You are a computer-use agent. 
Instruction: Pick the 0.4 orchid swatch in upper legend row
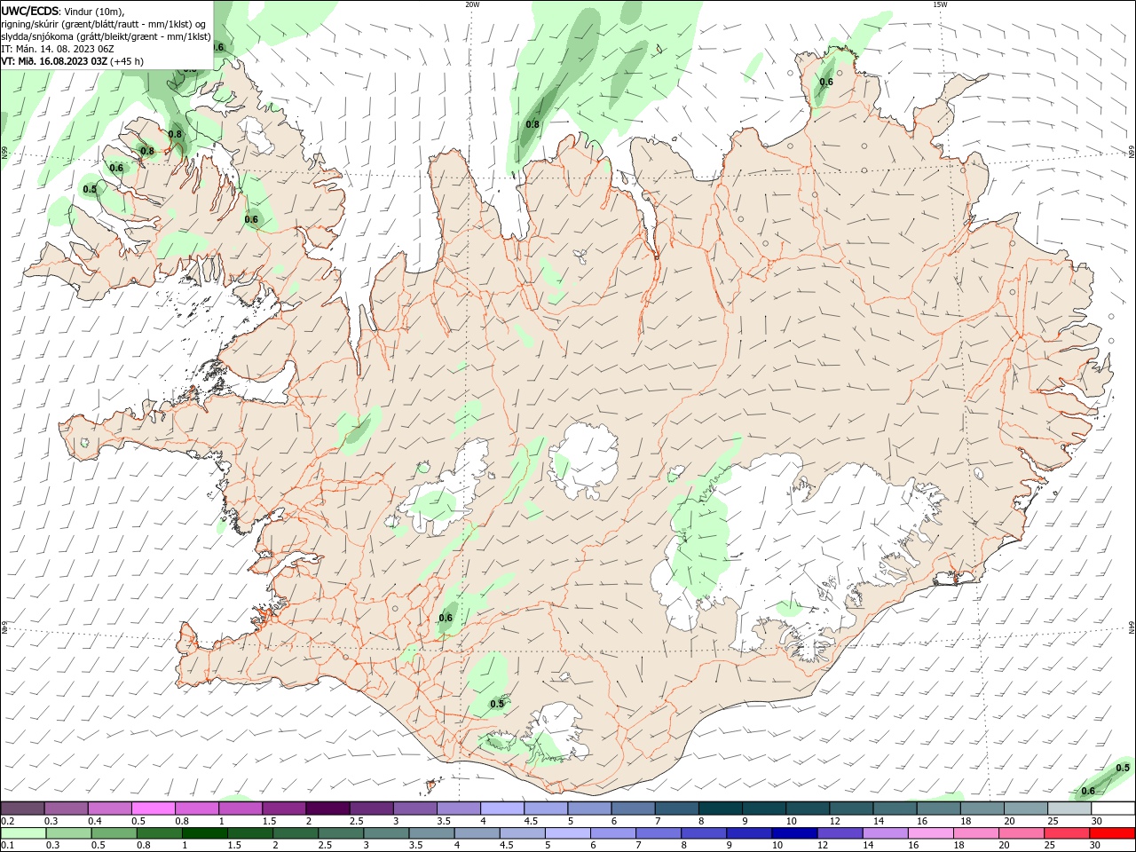pos(109,809)
